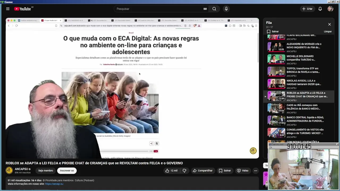Close the Fila queue panel
The width and height of the screenshot is (340, 191).
pos(329,24)
